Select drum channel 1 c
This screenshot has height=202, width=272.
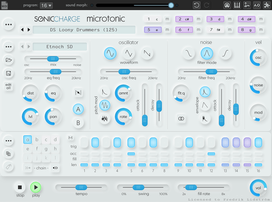[153, 19]
